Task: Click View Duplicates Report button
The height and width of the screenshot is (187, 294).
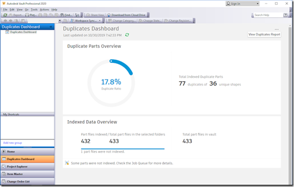Action: point(264,35)
